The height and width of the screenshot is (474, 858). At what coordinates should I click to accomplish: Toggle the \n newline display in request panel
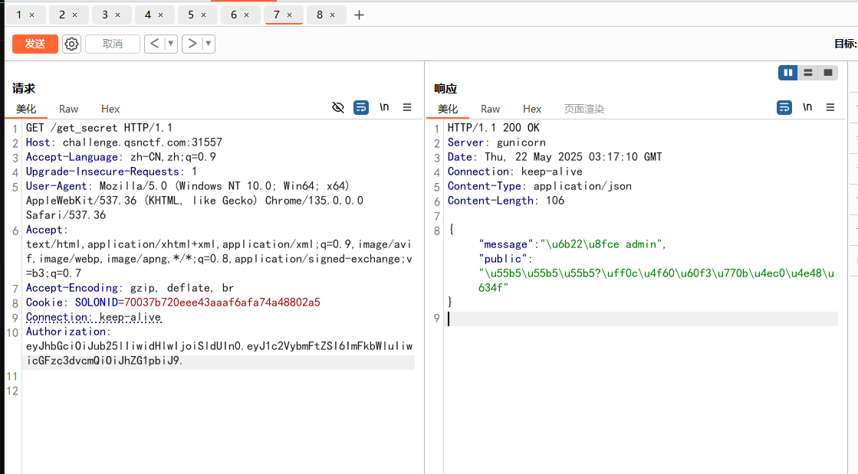click(384, 107)
